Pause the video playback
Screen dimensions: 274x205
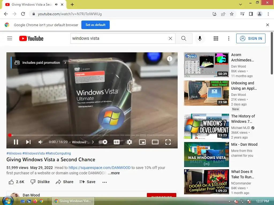point(16,142)
